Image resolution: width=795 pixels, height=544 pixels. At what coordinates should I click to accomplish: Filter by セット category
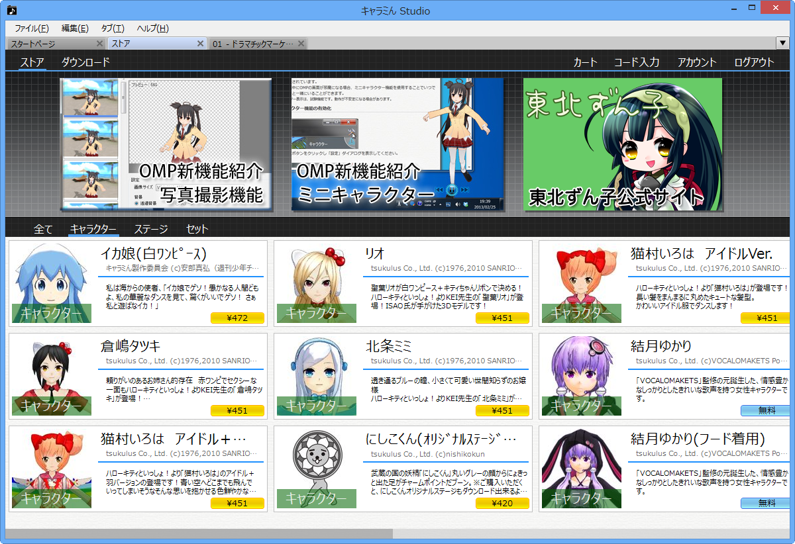[197, 229]
